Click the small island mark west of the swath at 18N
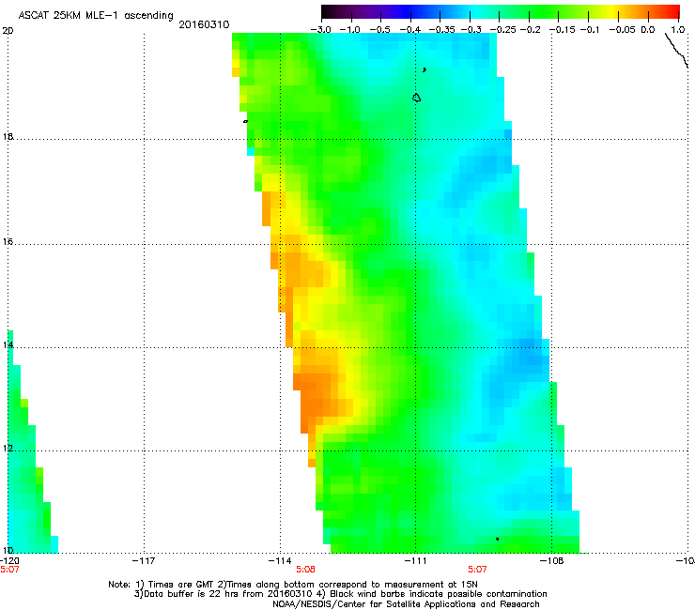695x610 pixels. [245, 121]
